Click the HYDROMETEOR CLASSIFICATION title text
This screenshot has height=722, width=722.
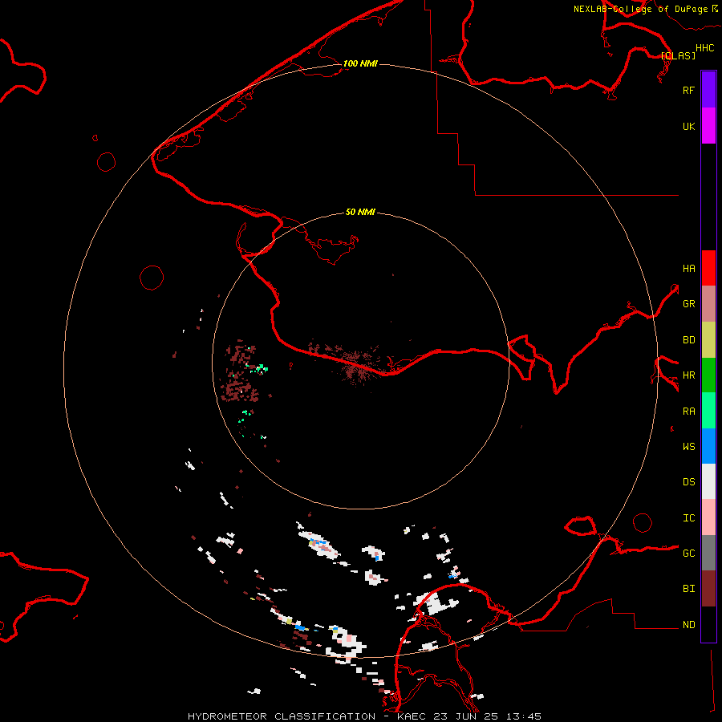[x=282, y=716]
